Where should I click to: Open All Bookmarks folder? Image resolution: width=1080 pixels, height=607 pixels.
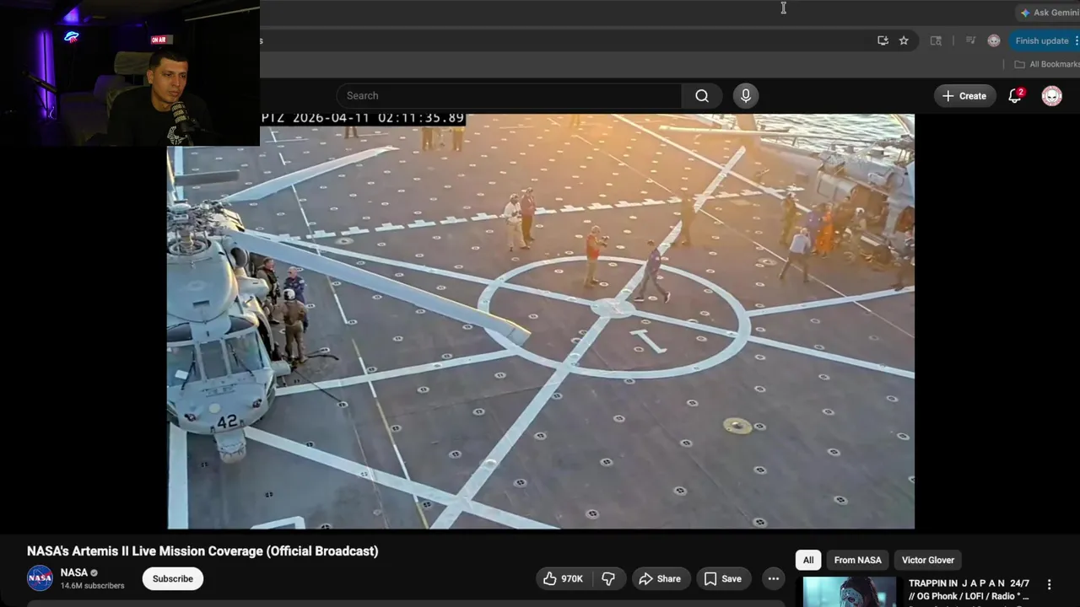point(1046,64)
